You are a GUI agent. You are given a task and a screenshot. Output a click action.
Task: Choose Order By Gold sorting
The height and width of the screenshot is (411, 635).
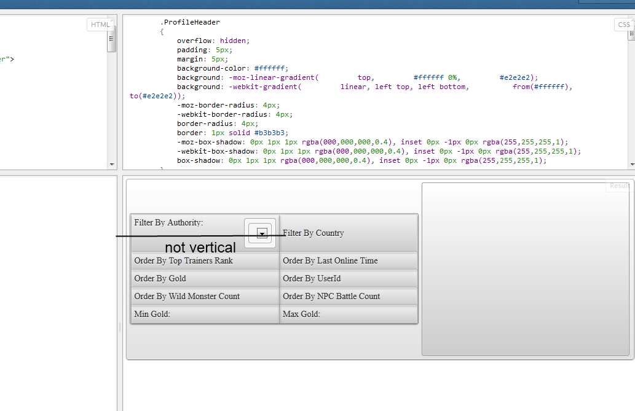[x=160, y=278]
